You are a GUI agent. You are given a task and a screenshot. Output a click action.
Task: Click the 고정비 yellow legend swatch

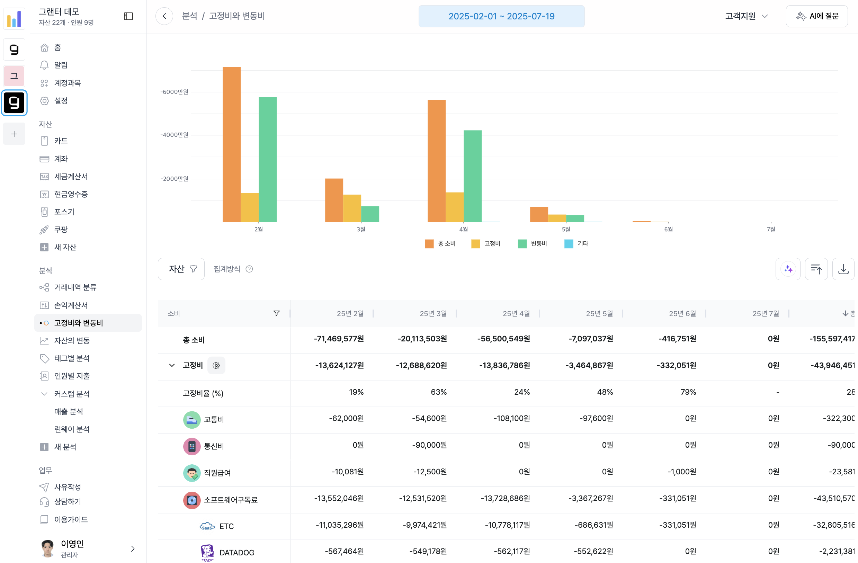475,244
